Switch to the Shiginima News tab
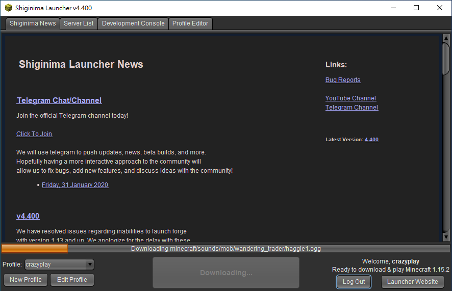Screen dimensions: 452x291 coord(33,23)
